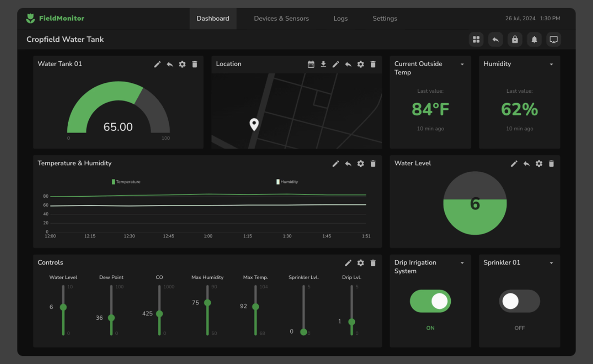Click the date 26 Jul, 2024

520,18
